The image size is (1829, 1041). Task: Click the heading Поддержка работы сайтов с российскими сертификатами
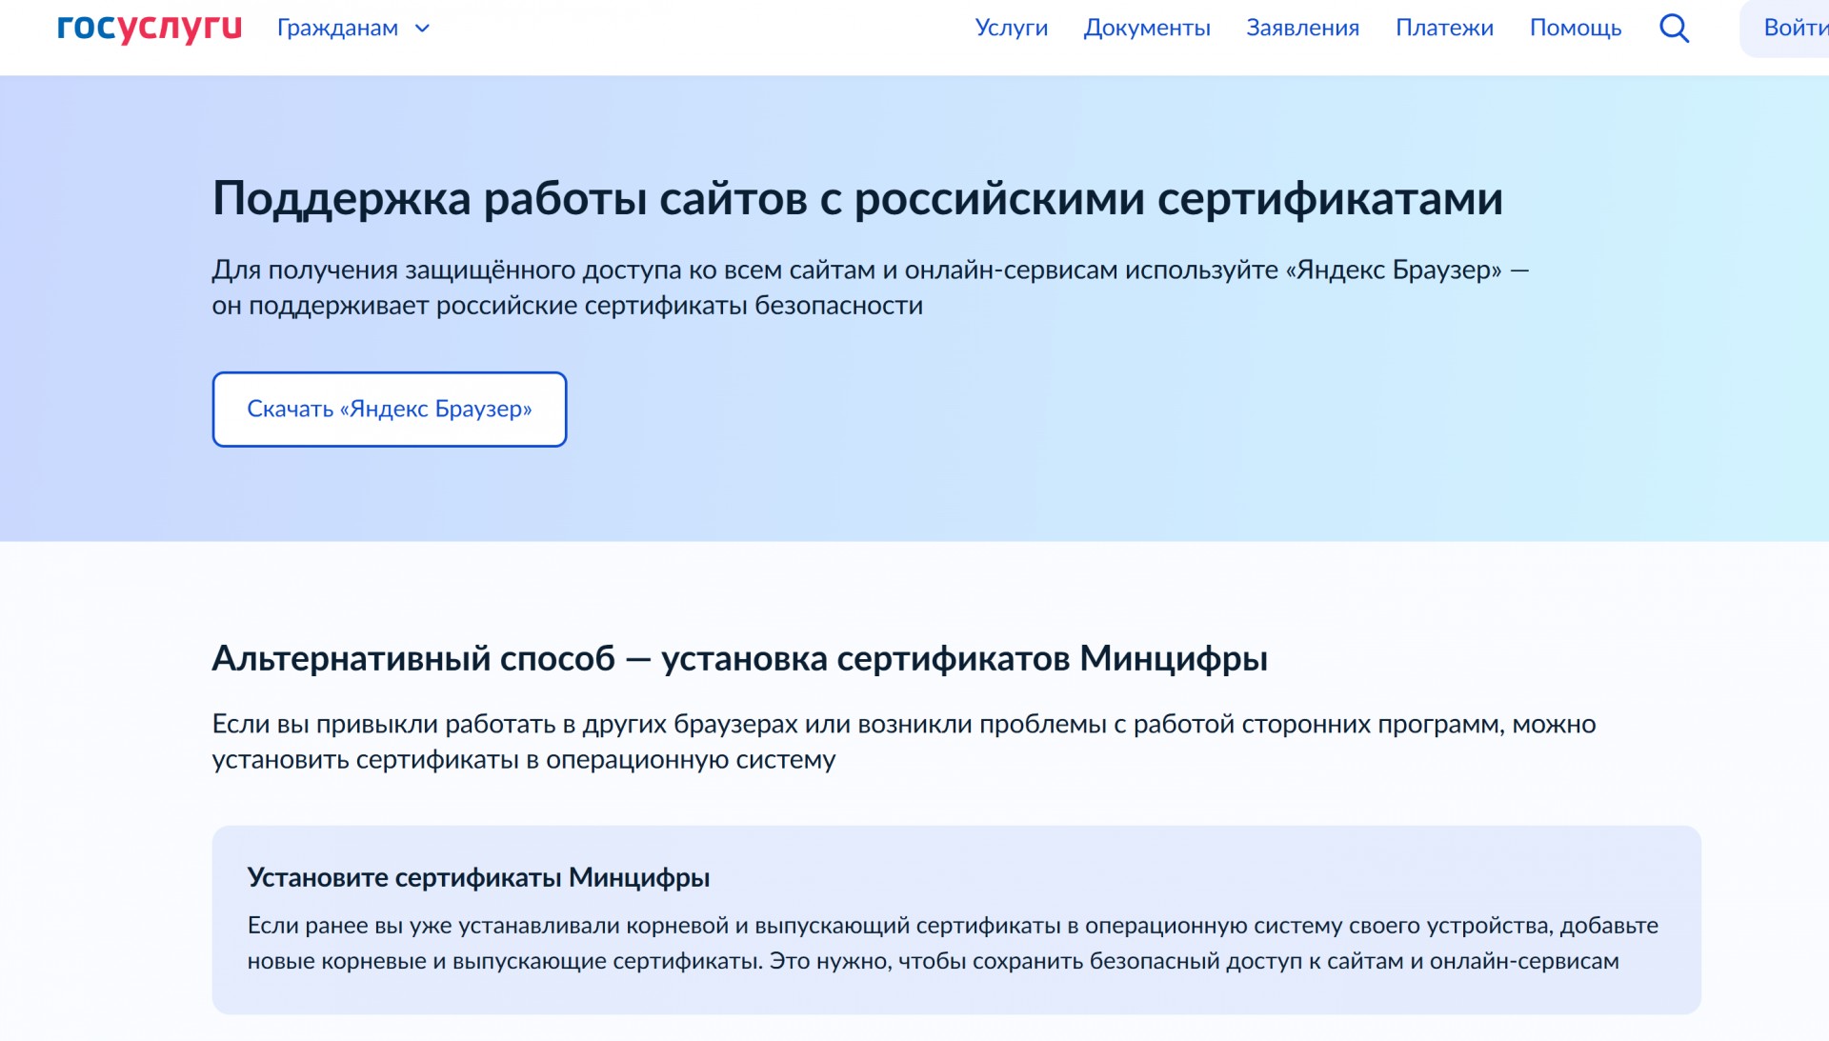(x=857, y=198)
